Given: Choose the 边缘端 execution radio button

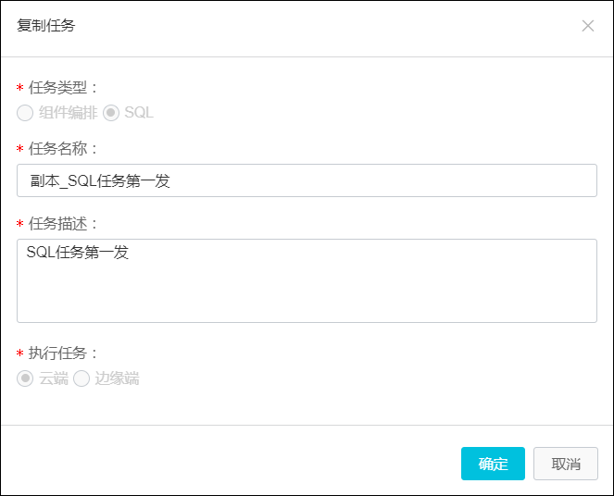Looking at the screenshot, I should (x=81, y=378).
